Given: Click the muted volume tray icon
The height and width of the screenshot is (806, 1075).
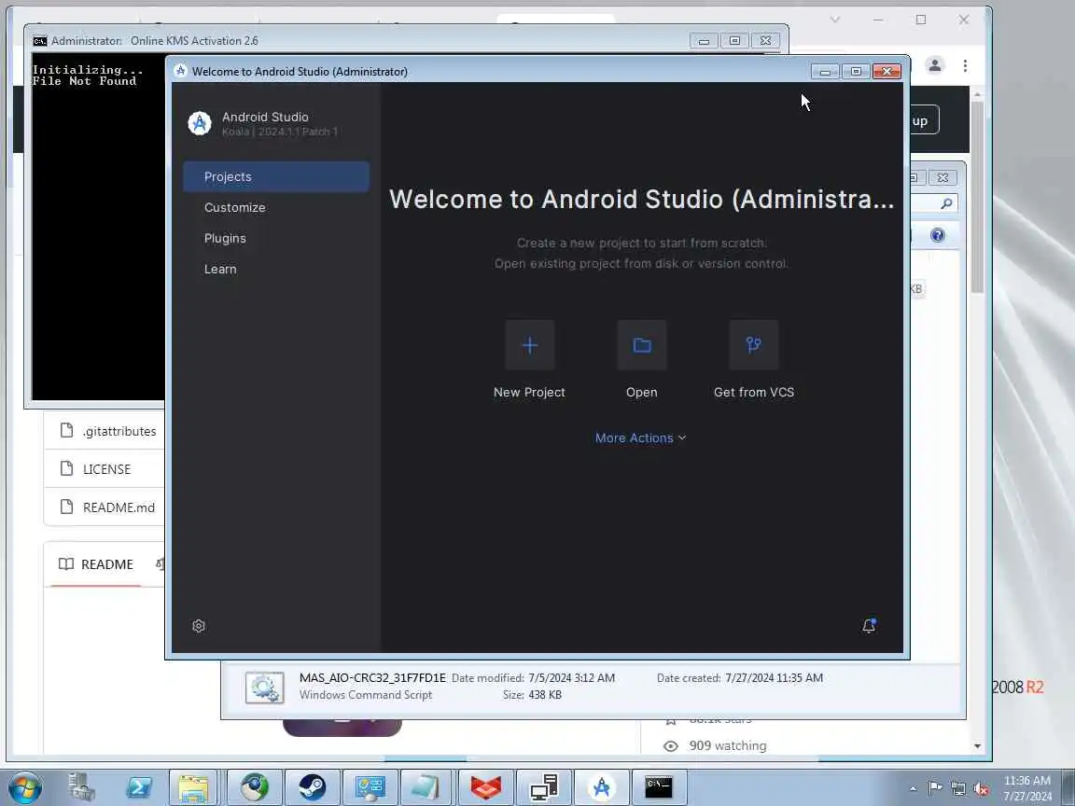Looking at the screenshot, I should [981, 789].
